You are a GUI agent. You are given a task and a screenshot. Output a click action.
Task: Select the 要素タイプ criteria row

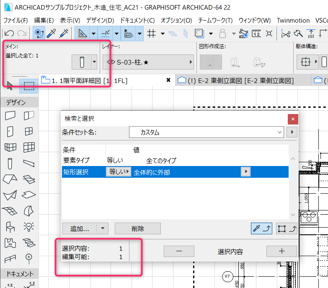[175, 160]
